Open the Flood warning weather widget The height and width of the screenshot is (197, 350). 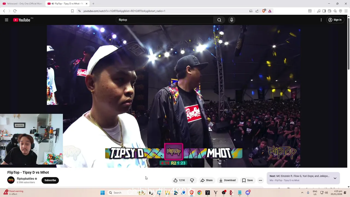point(14,193)
